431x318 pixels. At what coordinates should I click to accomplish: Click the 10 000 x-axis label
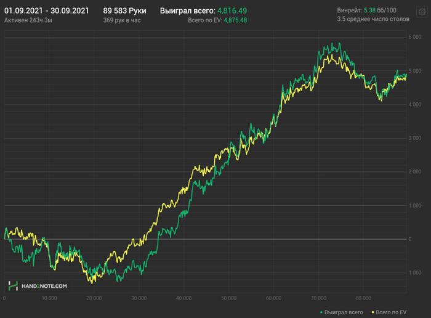pyautogui.click(x=49, y=298)
